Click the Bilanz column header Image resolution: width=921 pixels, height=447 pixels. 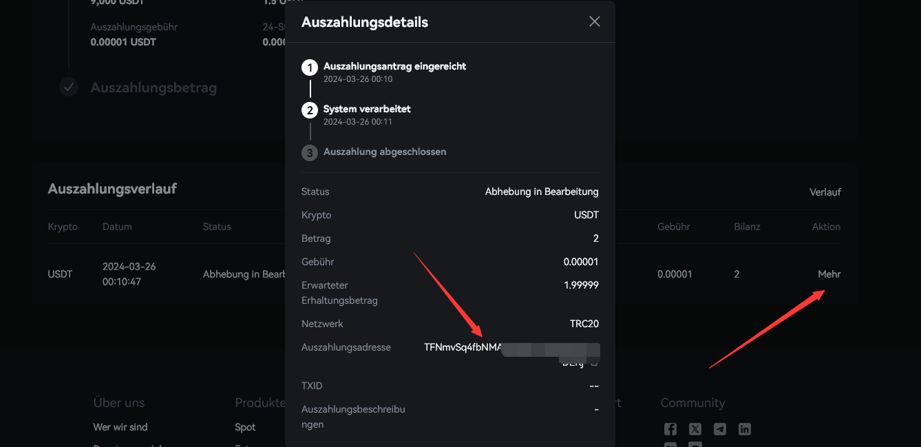[747, 227]
